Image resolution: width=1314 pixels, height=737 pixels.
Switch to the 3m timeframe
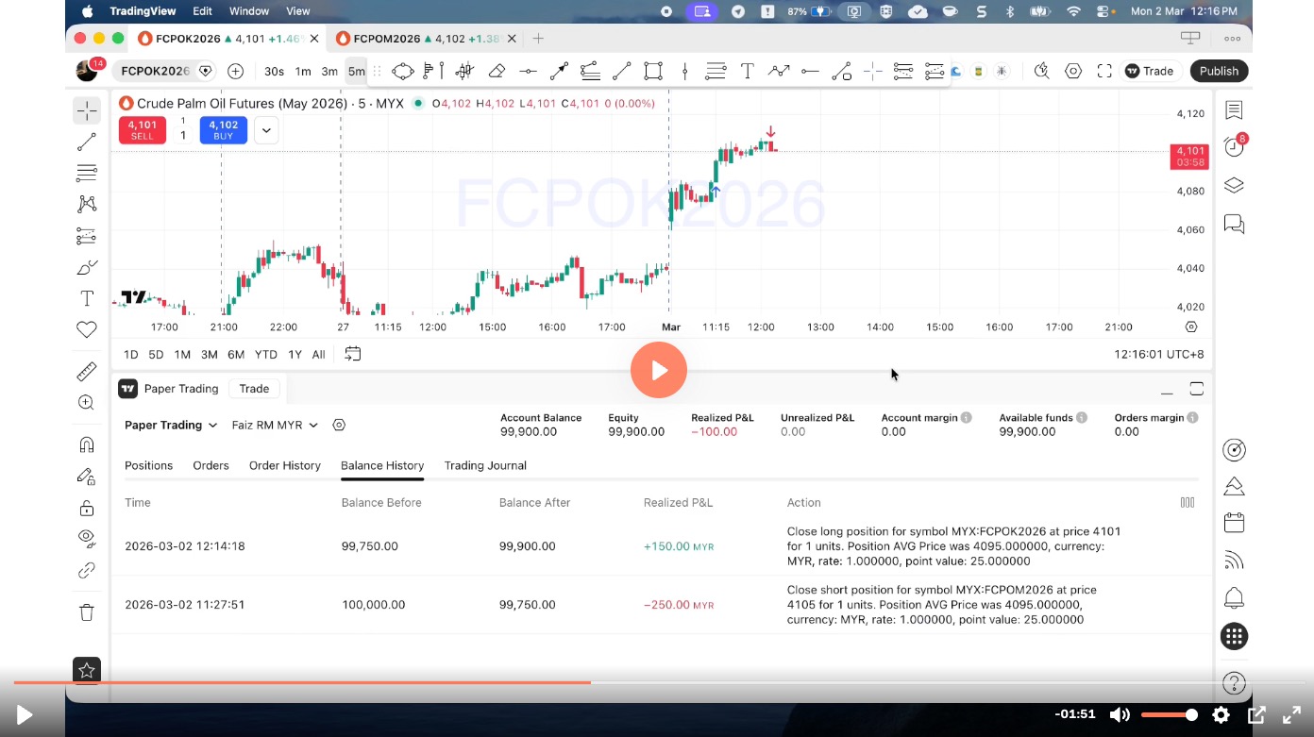click(329, 71)
